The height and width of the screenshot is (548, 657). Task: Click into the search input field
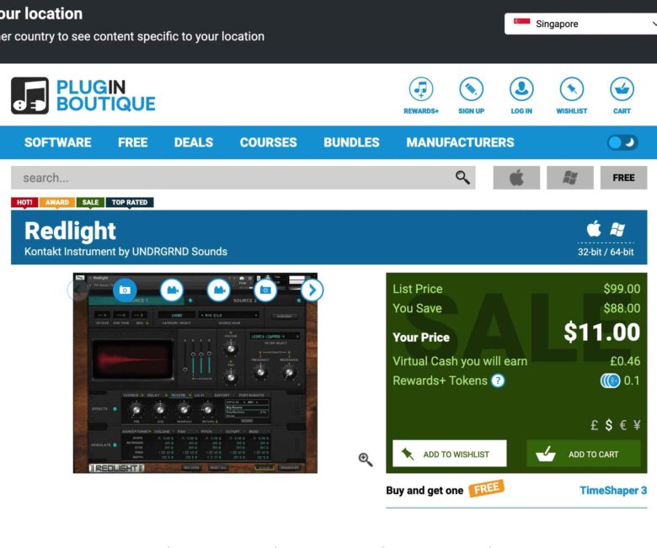click(232, 178)
